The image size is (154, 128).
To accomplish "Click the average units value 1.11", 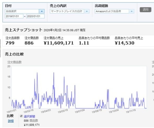I will click(84, 43).
